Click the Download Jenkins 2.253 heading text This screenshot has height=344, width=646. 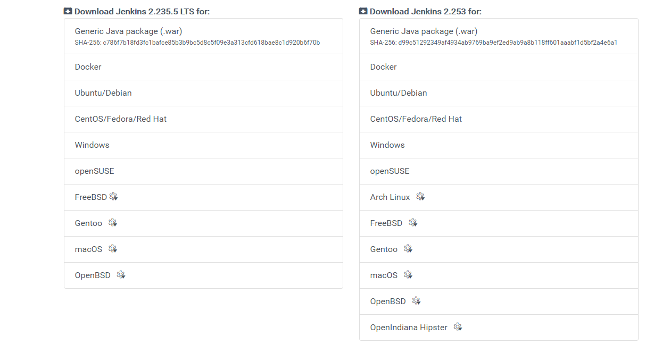point(426,11)
